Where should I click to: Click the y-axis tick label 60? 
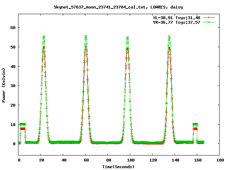pyautogui.click(x=13, y=28)
